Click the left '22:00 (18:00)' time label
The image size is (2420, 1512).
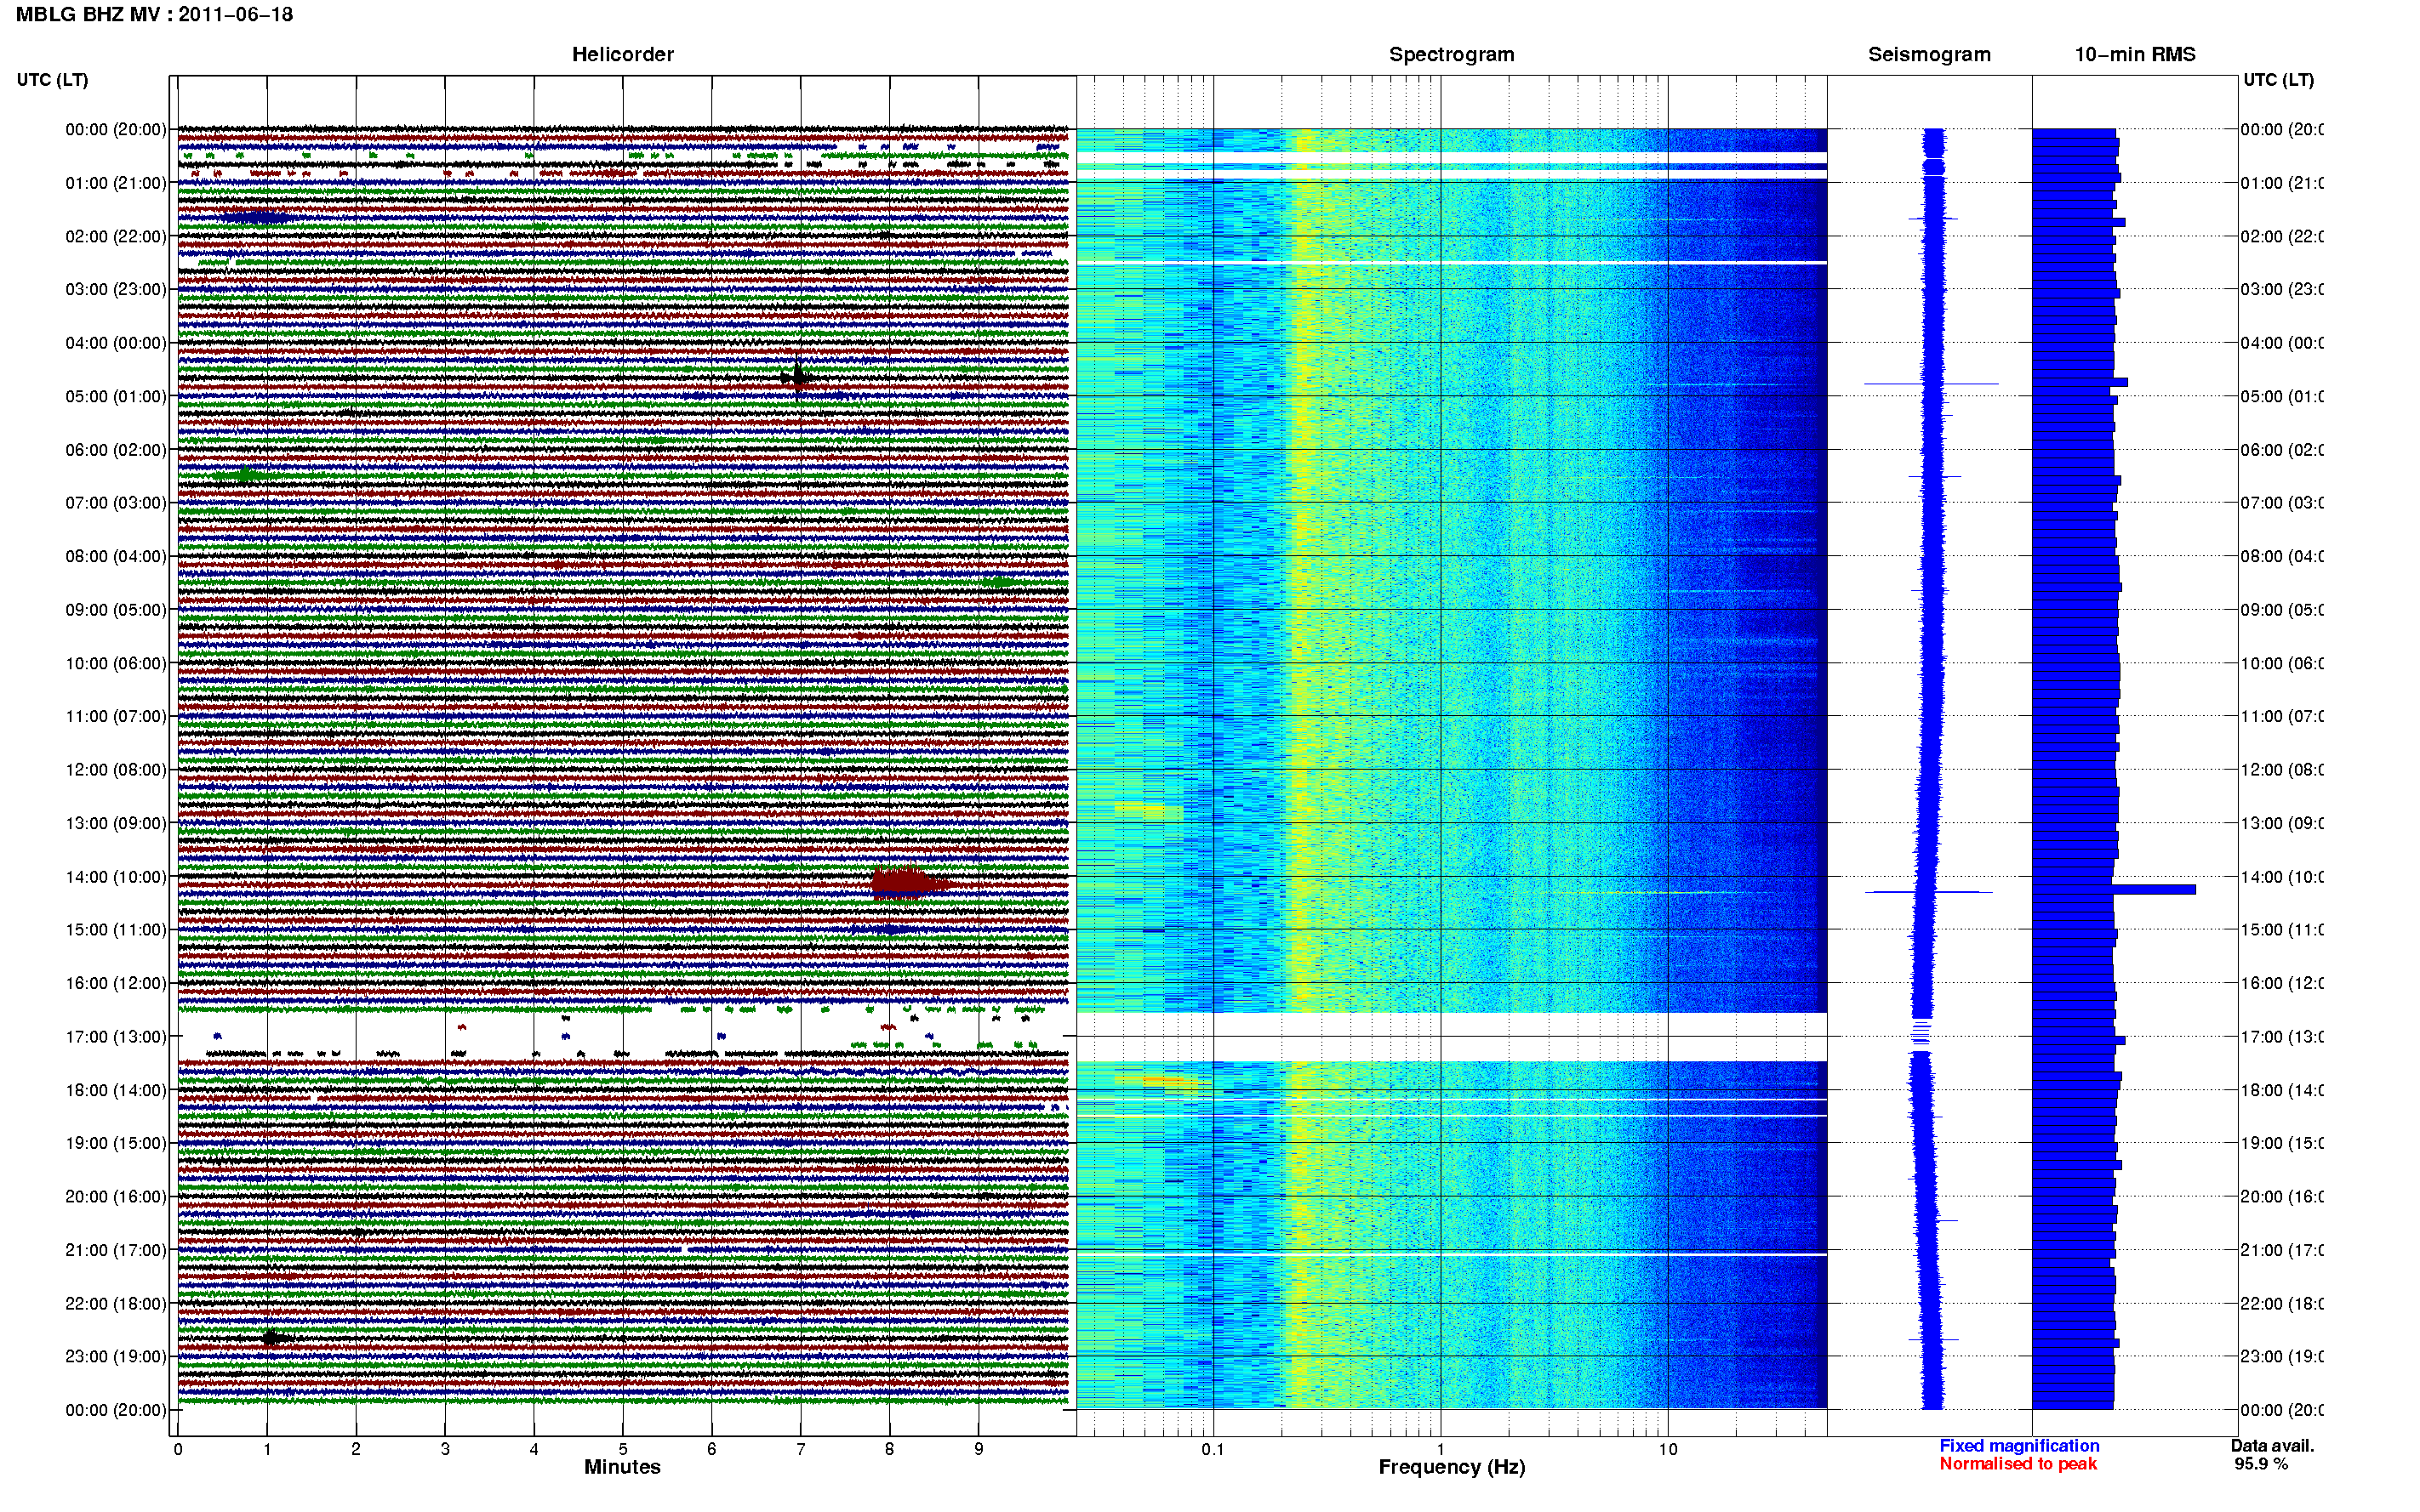[x=116, y=1303]
